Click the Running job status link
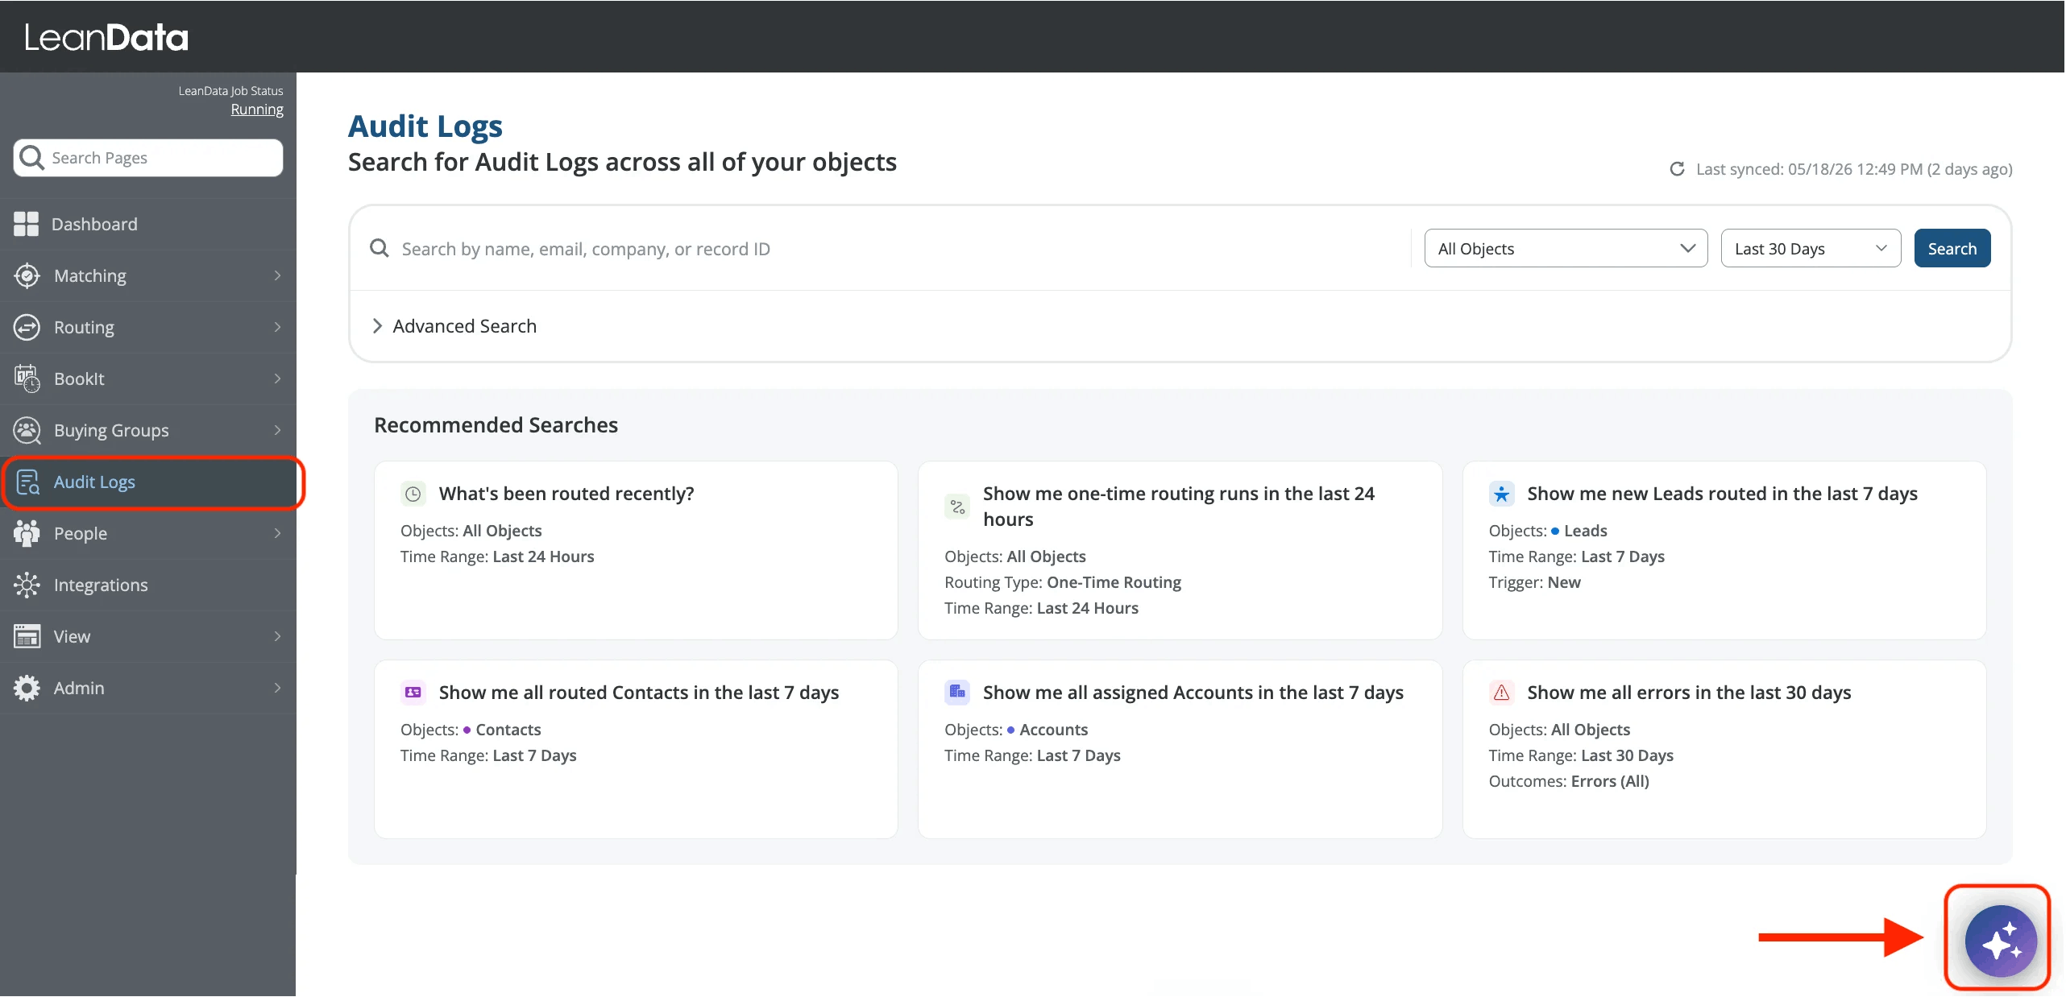Screen dimensions: 2066x997 pos(257,110)
